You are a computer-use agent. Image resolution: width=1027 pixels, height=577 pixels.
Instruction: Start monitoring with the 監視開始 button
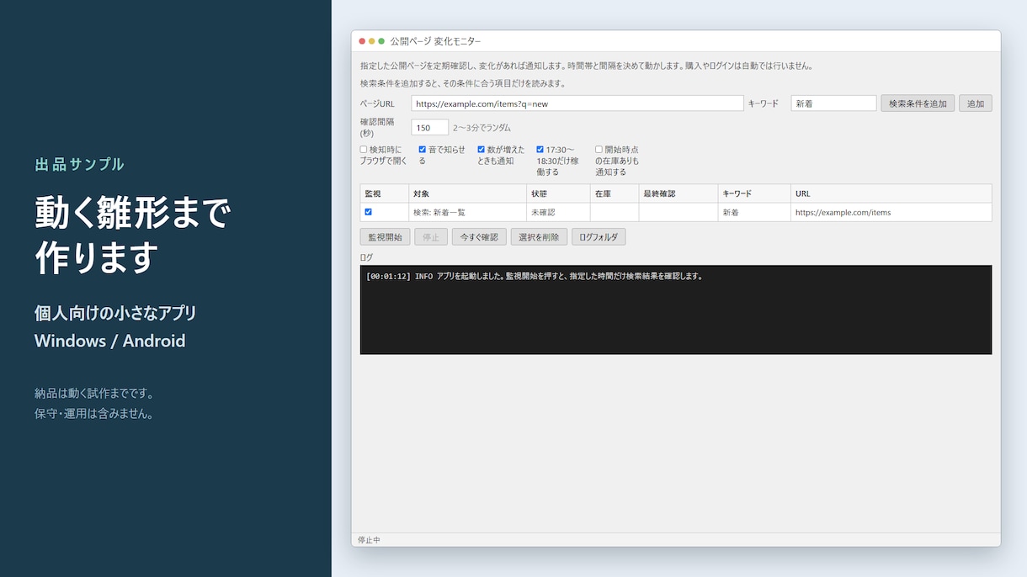[x=385, y=237]
